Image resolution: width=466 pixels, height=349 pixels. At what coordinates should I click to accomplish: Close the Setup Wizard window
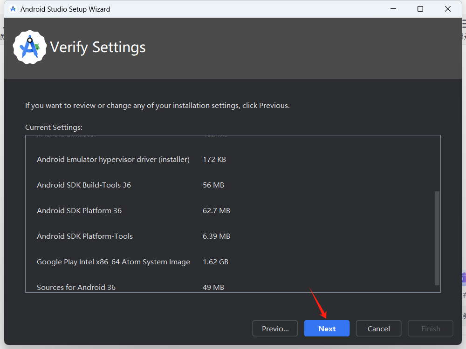[447, 9]
